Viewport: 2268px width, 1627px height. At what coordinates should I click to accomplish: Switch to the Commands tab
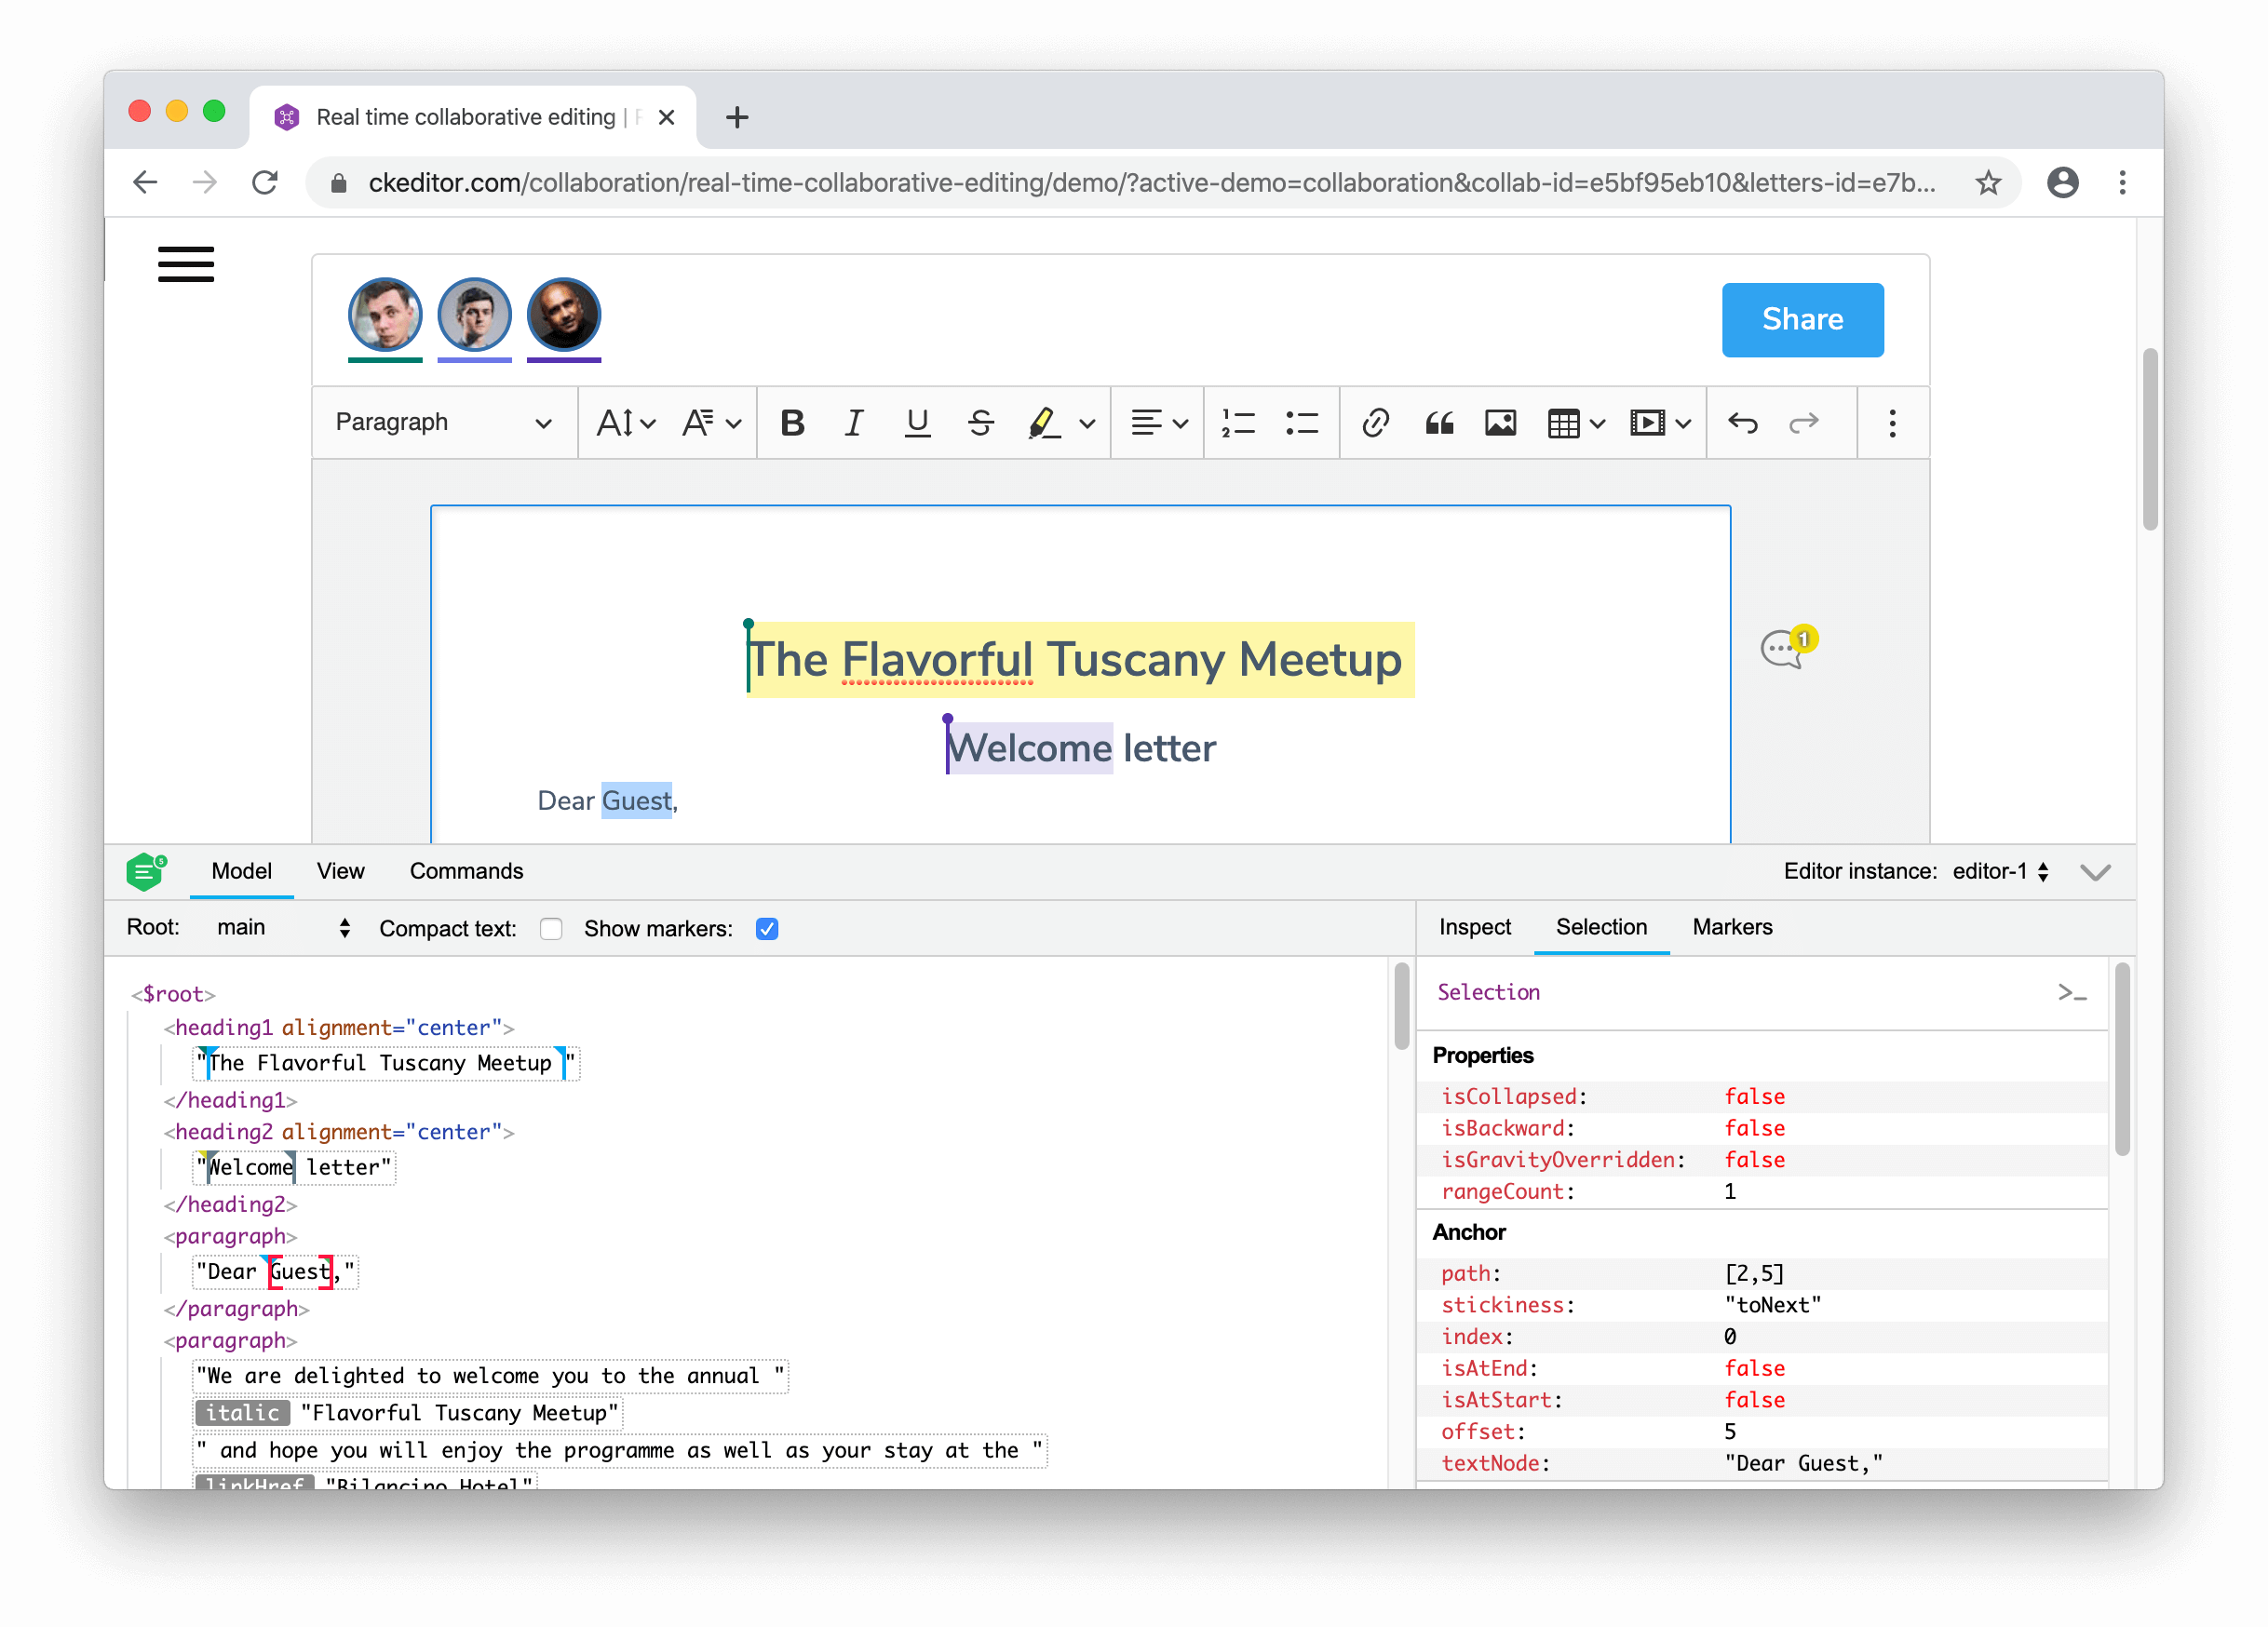(466, 871)
